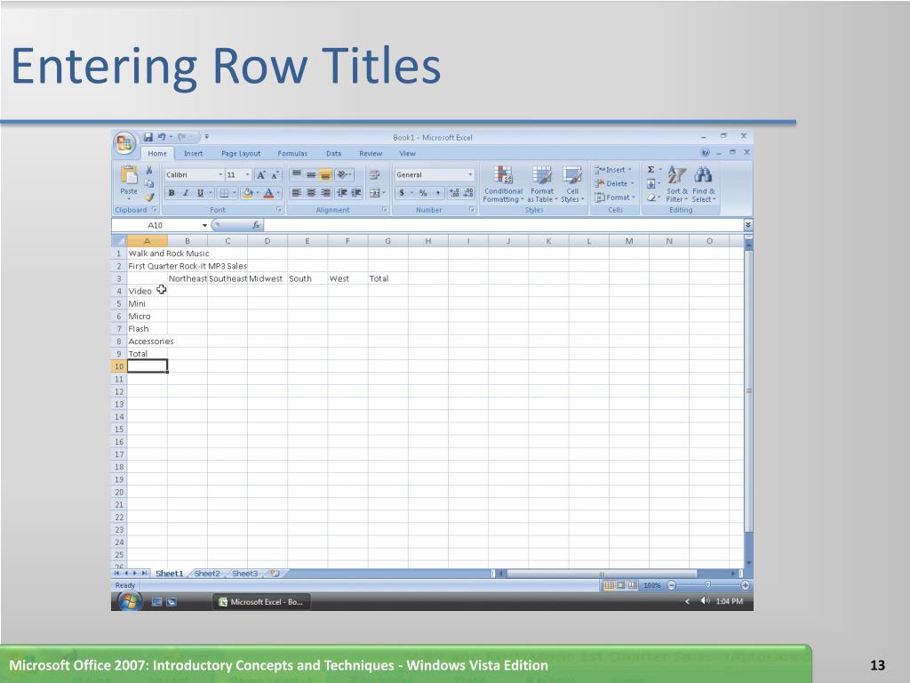This screenshot has height=683, width=910.
Task: Open Sort & Filter menu
Action: pos(676,183)
